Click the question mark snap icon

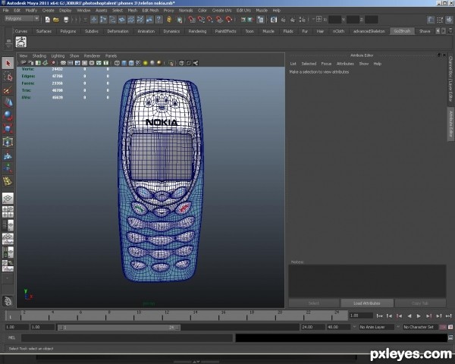pyautogui.click(x=158, y=20)
